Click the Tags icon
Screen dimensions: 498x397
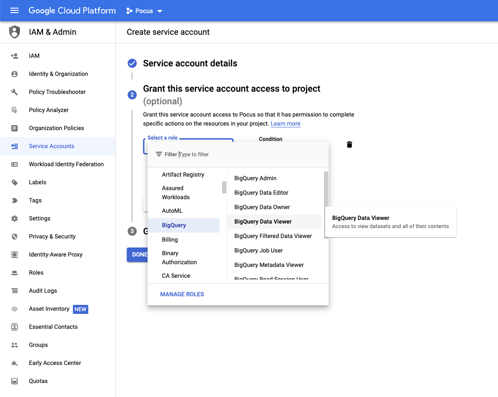click(14, 201)
